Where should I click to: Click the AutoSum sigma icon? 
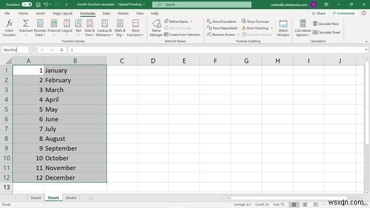(26, 23)
